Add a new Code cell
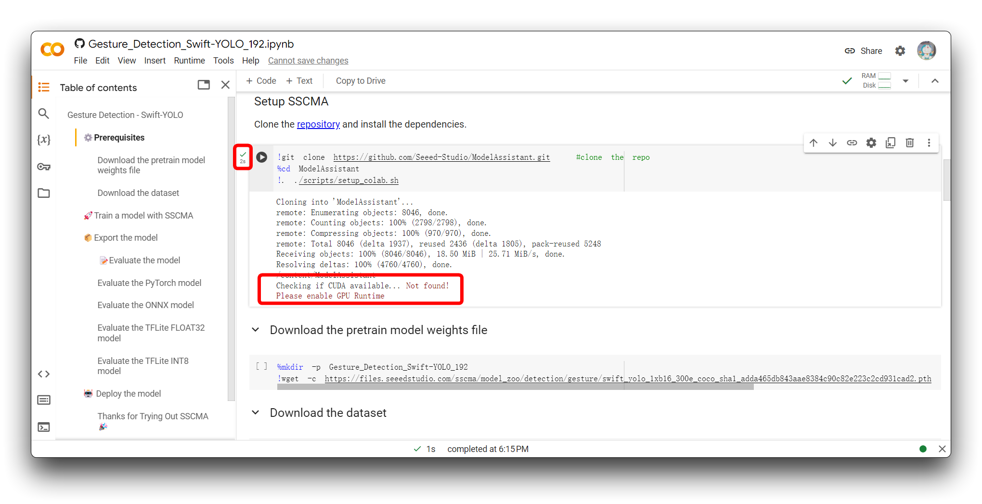The width and height of the screenshot is (982, 504). click(261, 81)
